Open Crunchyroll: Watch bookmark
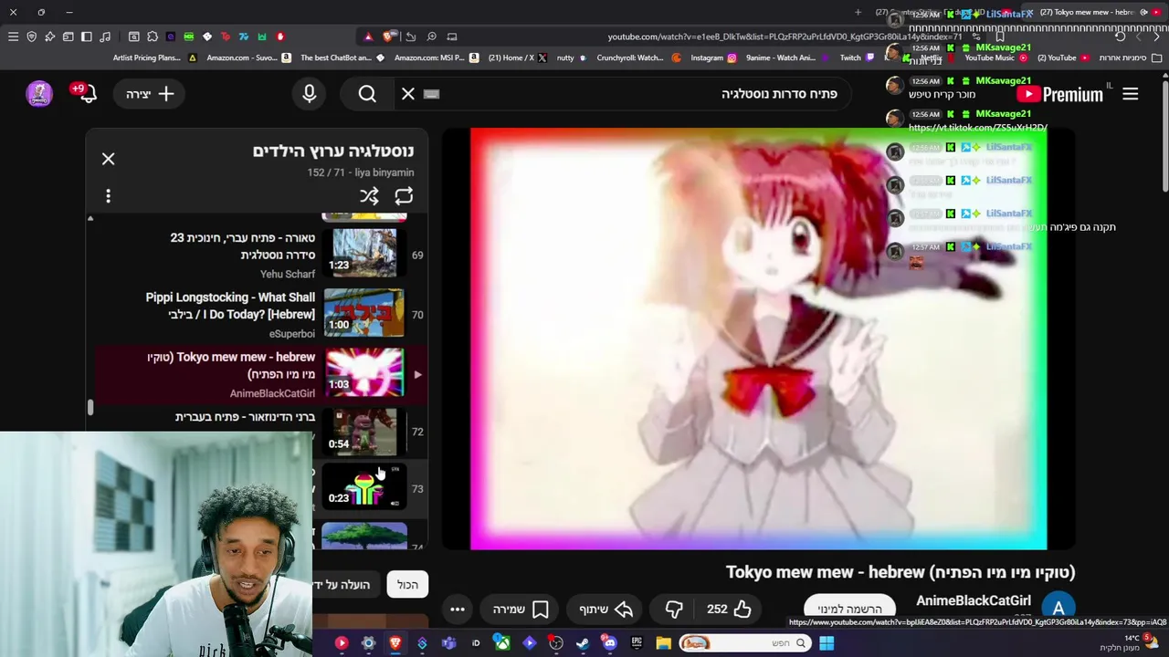Screen dimensions: 1169x657 click(638, 57)
